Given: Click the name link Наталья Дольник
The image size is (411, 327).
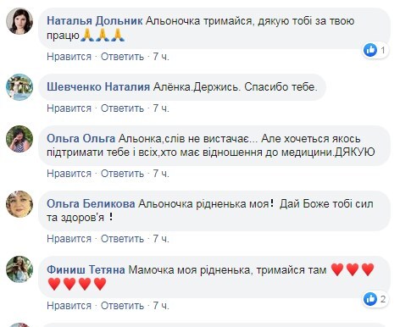Looking at the screenshot, I should (94, 21).
